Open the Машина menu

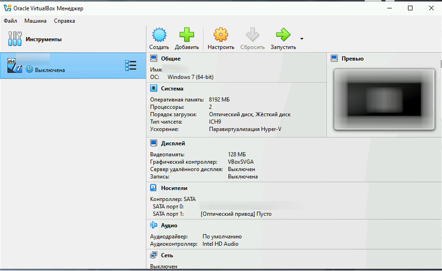click(x=35, y=21)
